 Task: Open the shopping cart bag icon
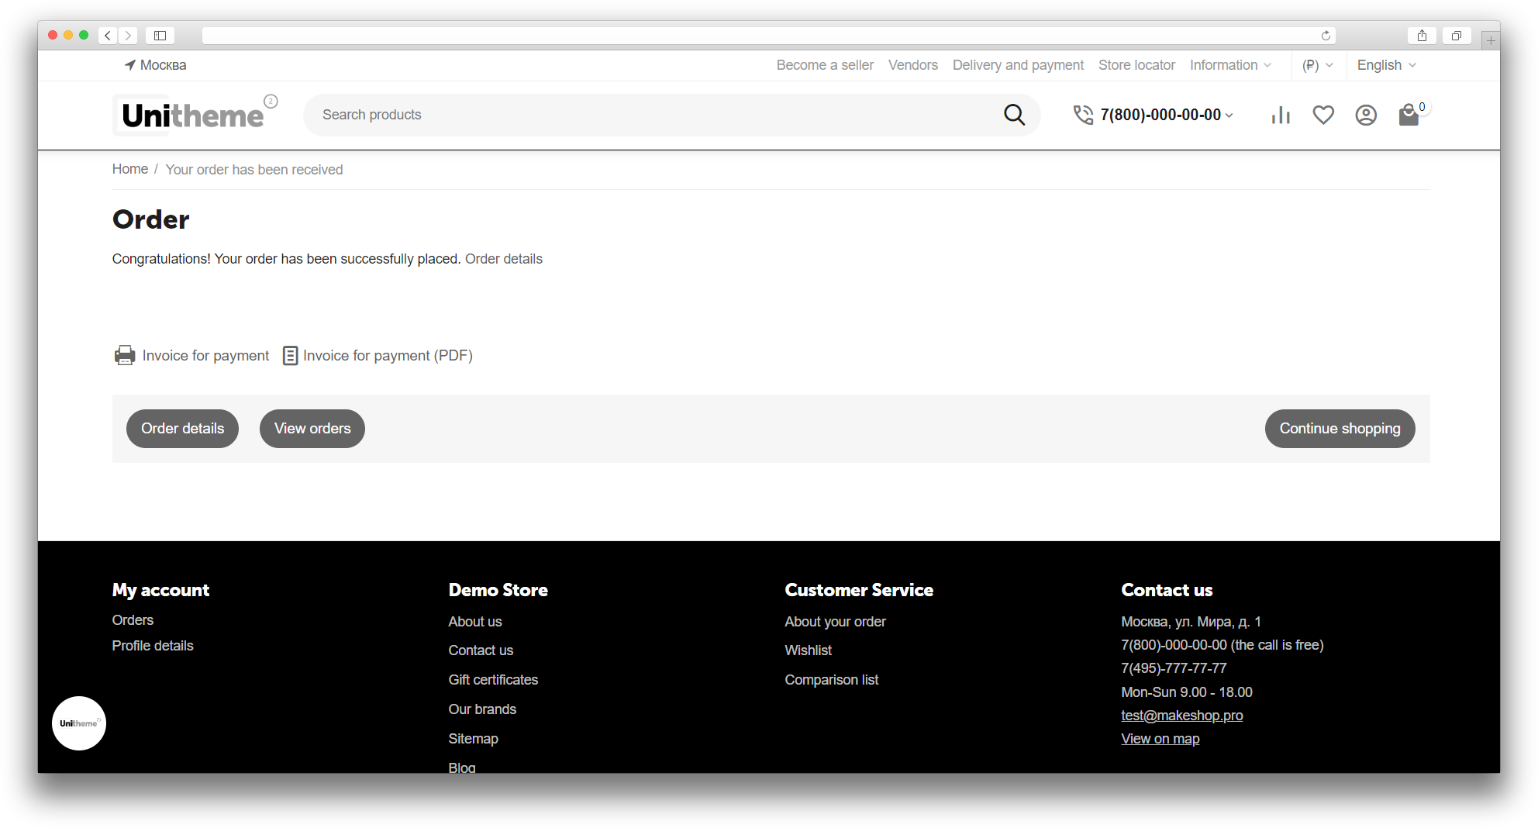coord(1409,116)
